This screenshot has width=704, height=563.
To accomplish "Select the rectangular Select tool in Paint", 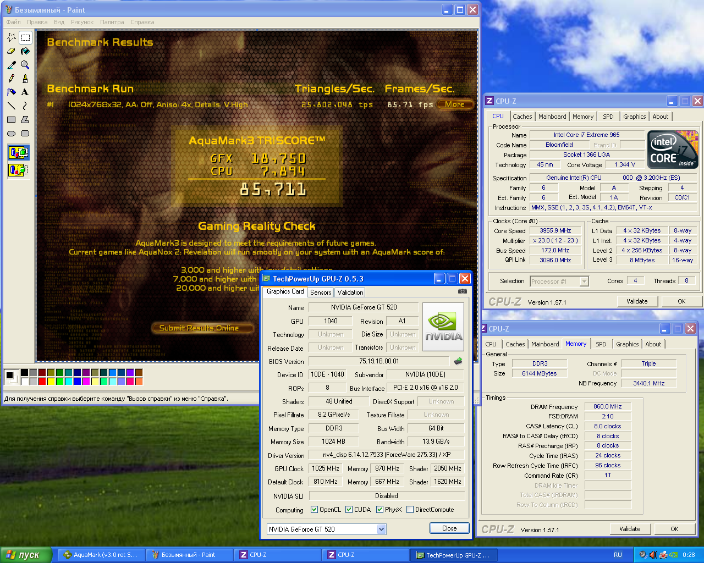I will (x=25, y=37).
